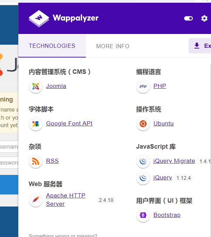Click the Web 服务器 category heading

pos(45,184)
